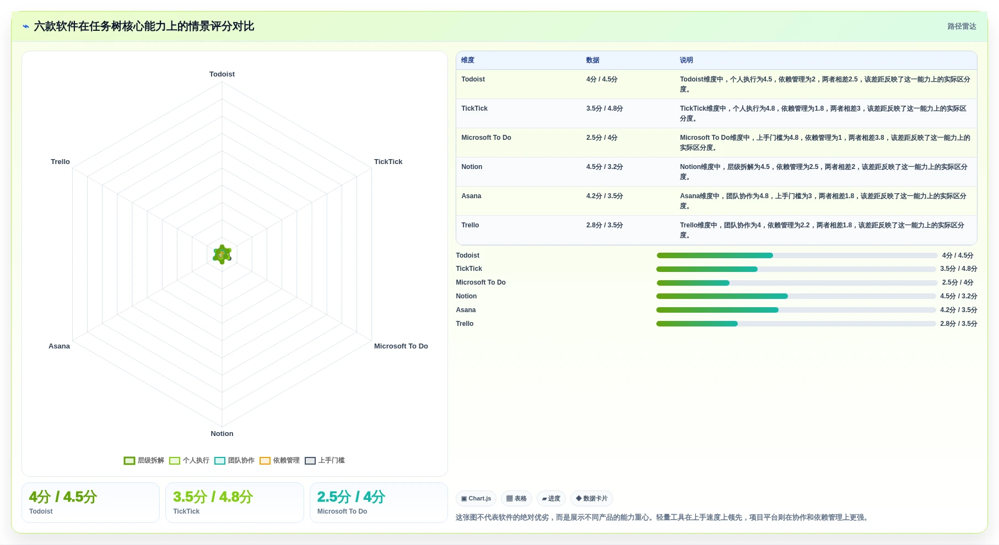Screen dimensions: 999x545
Task: Click the Asana progress bar
Action: (x=796, y=310)
